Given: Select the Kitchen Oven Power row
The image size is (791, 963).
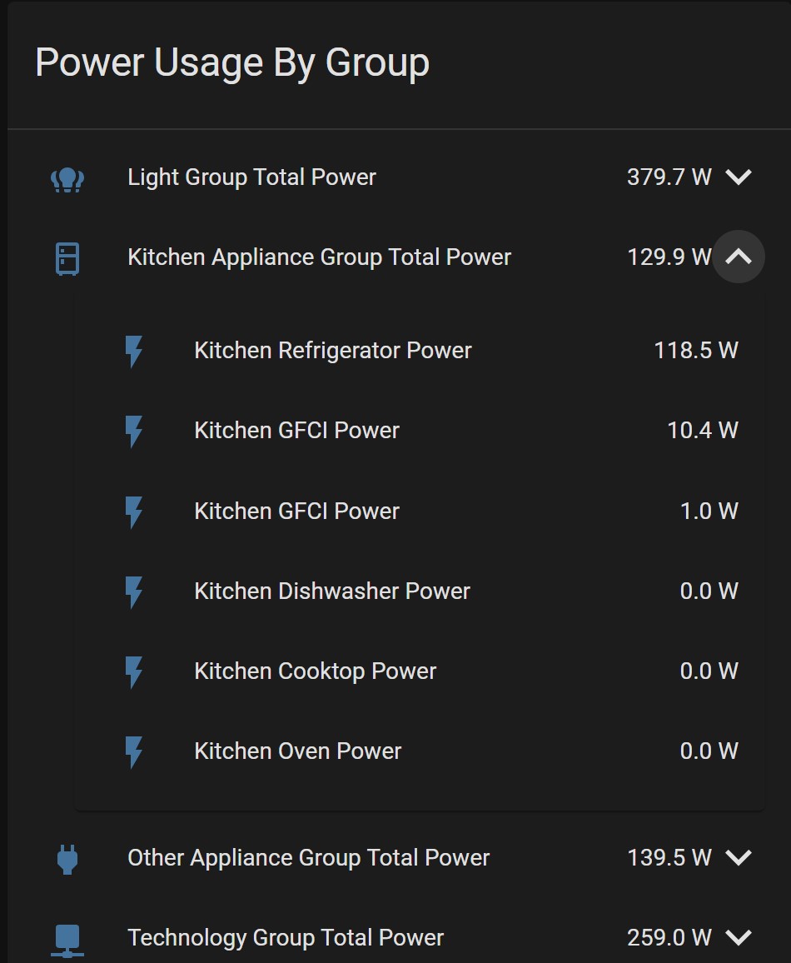Looking at the screenshot, I should pos(296,751).
